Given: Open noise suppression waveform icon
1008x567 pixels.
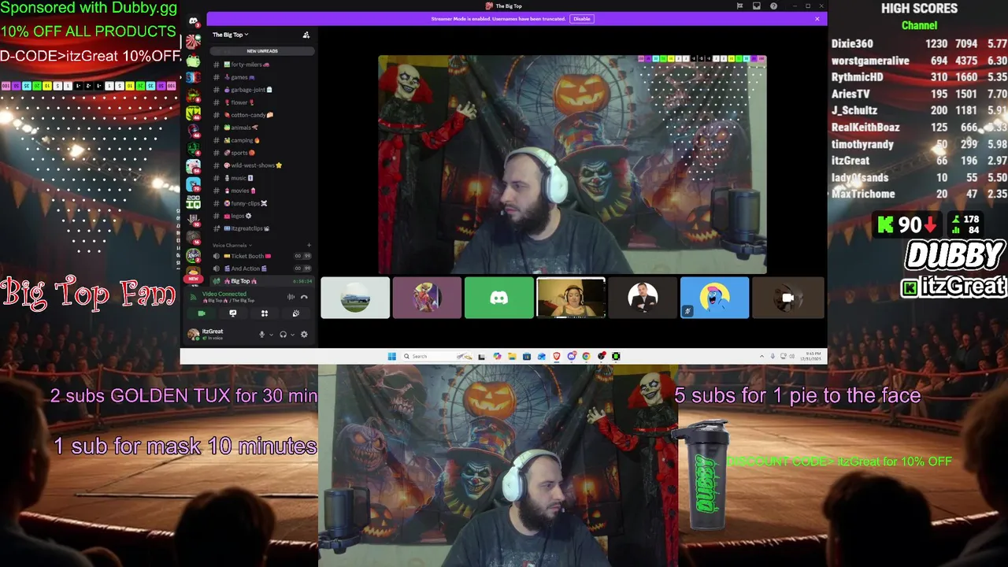Looking at the screenshot, I should pos(291,297).
